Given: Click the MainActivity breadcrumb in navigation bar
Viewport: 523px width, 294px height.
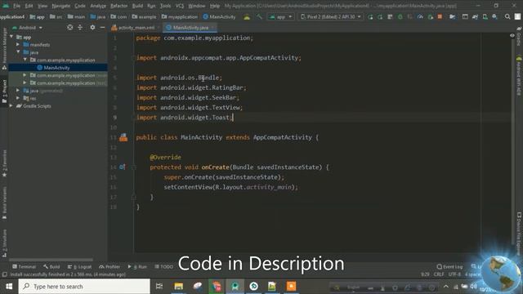Looking at the screenshot, I should coord(219,16).
